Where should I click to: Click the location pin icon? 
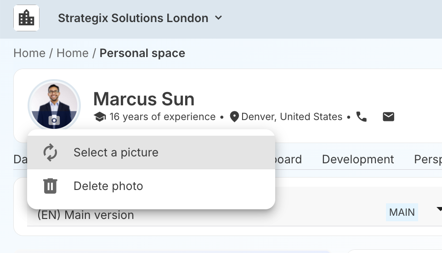pyautogui.click(x=234, y=117)
